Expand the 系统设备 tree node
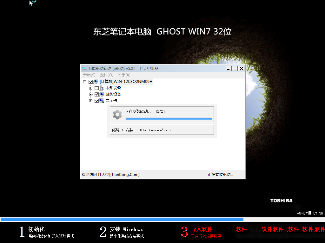 click(91, 94)
